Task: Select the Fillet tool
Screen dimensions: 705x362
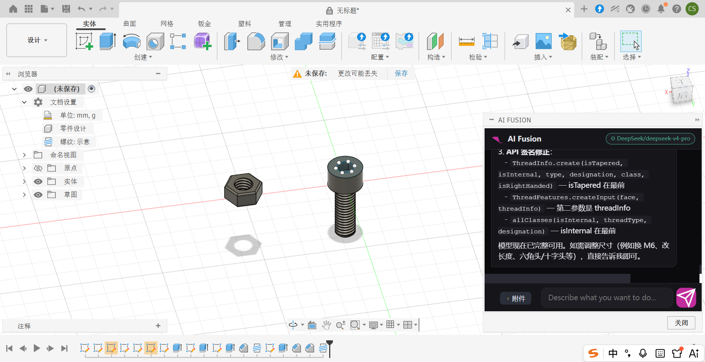Action: pyautogui.click(x=256, y=41)
